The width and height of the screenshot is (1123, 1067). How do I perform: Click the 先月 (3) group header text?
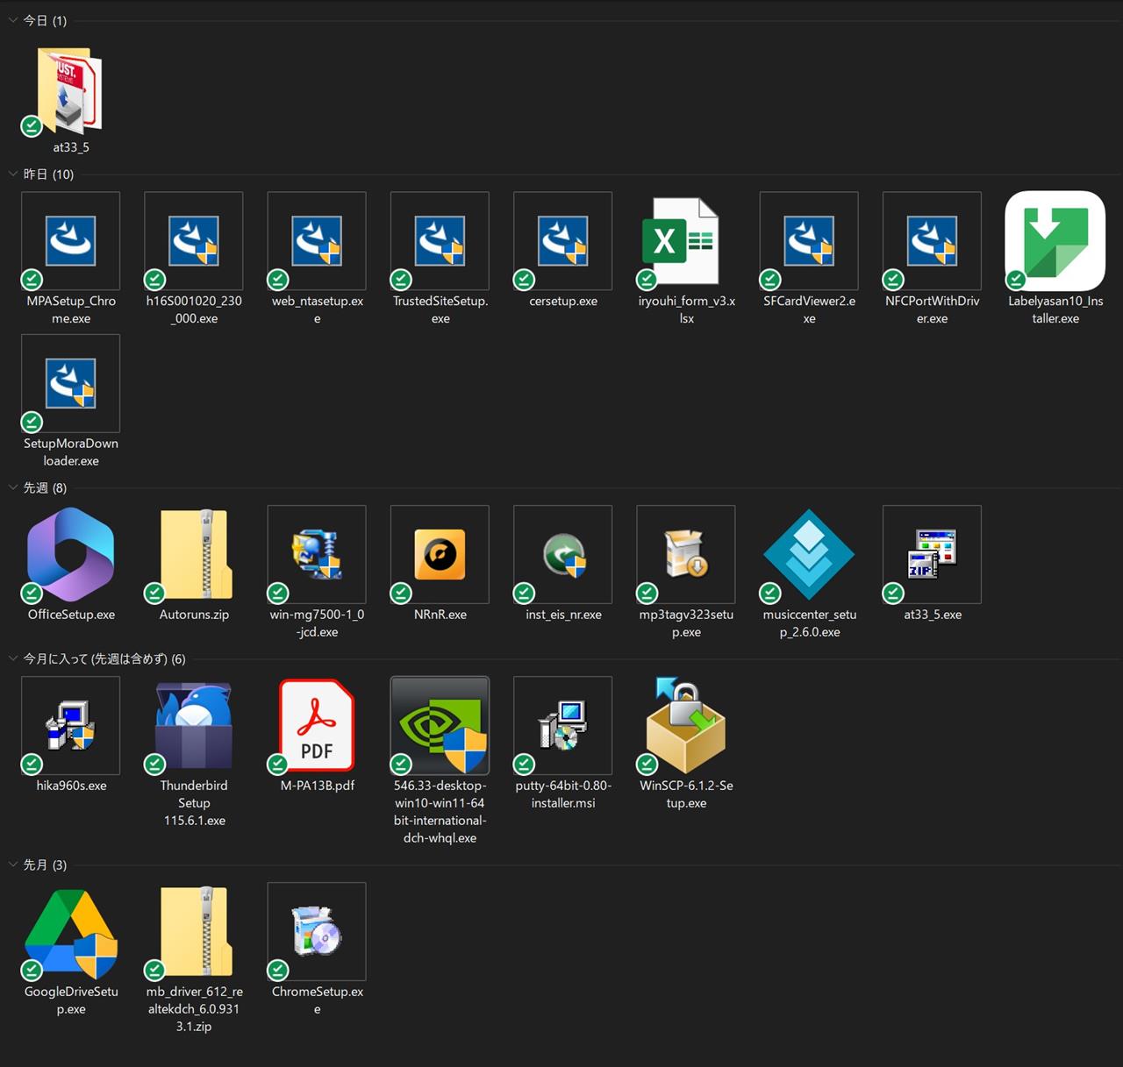click(45, 864)
